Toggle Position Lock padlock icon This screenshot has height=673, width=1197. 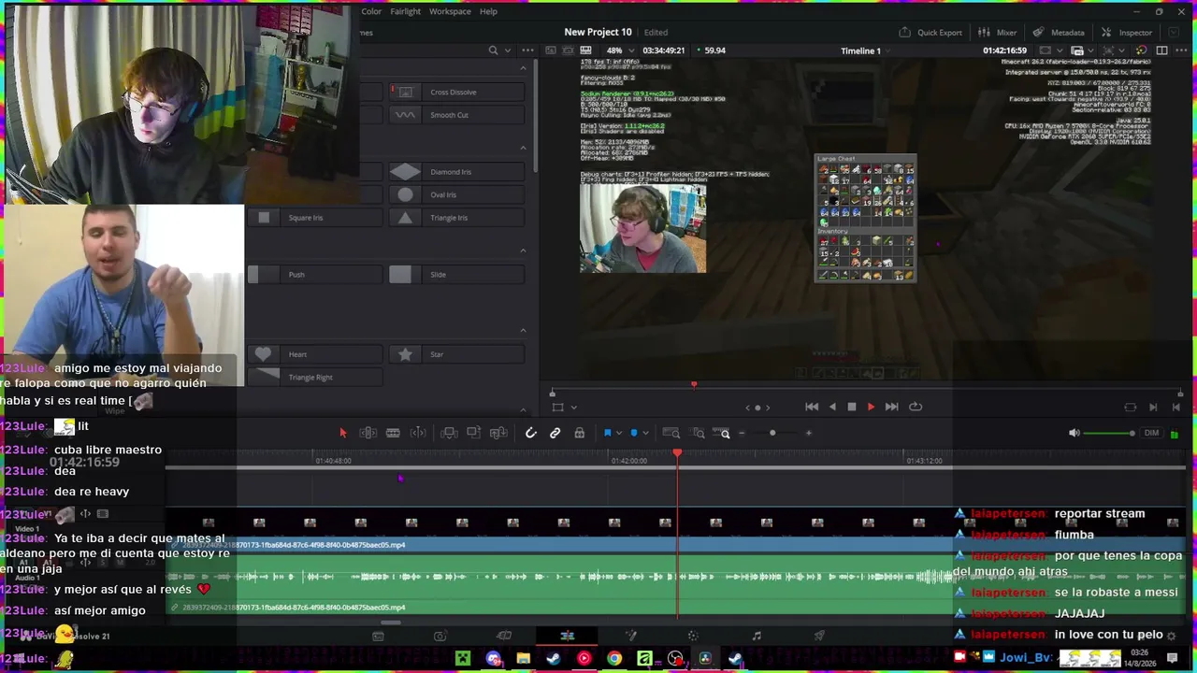[x=579, y=433]
